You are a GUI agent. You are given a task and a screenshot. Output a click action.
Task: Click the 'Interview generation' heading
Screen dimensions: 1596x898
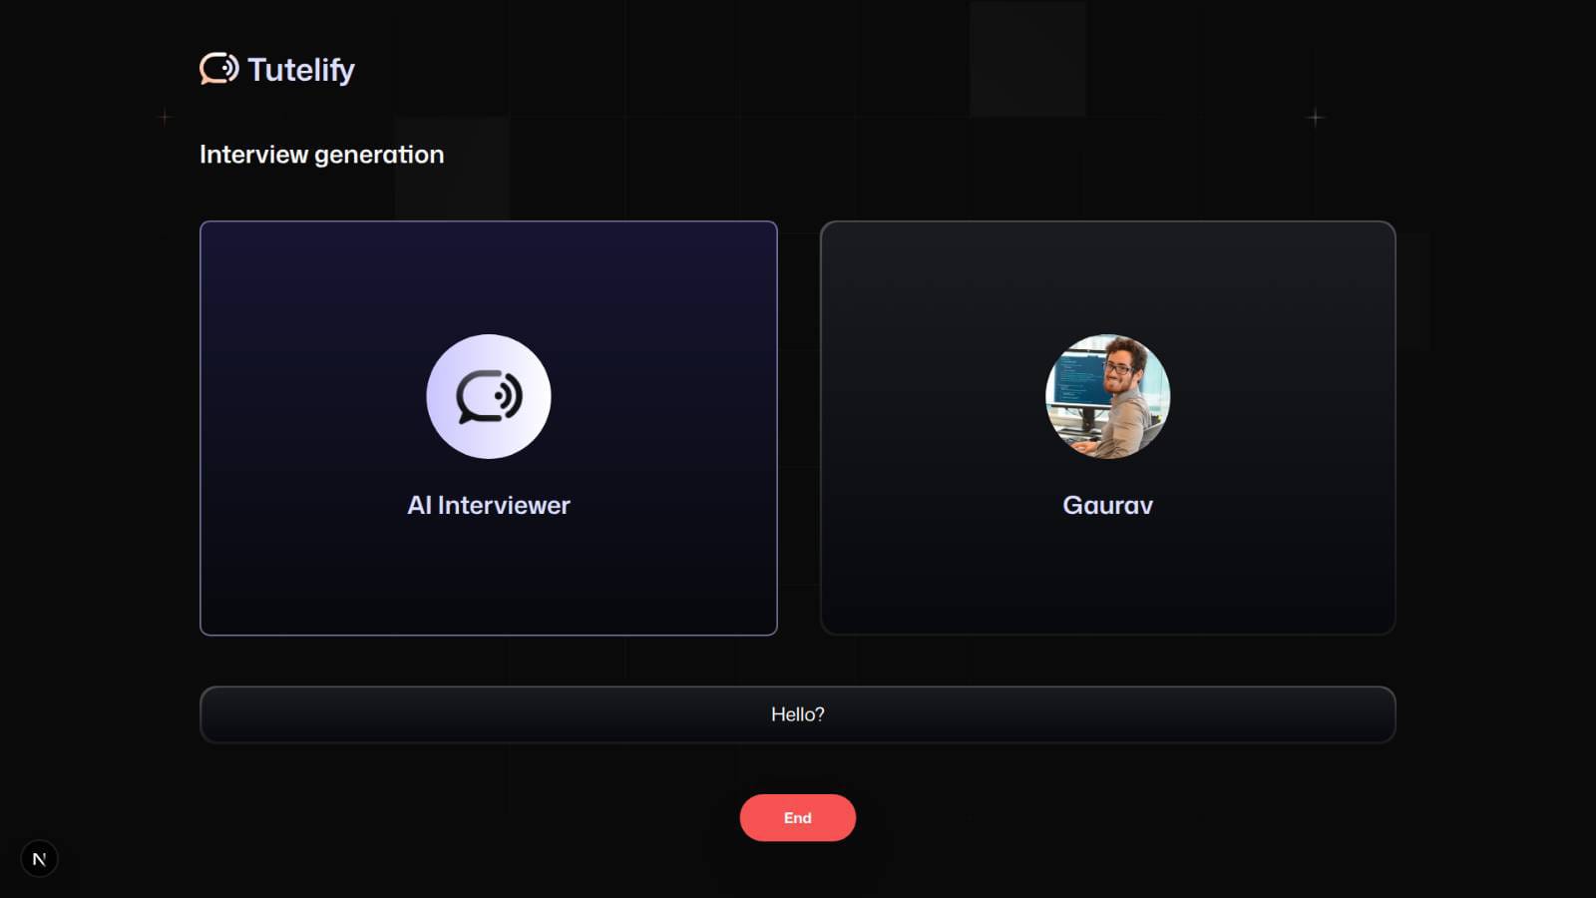click(321, 155)
